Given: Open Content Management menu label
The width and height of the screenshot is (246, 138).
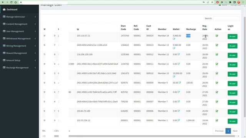Looking at the screenshot, I should [x=17, y=24].
